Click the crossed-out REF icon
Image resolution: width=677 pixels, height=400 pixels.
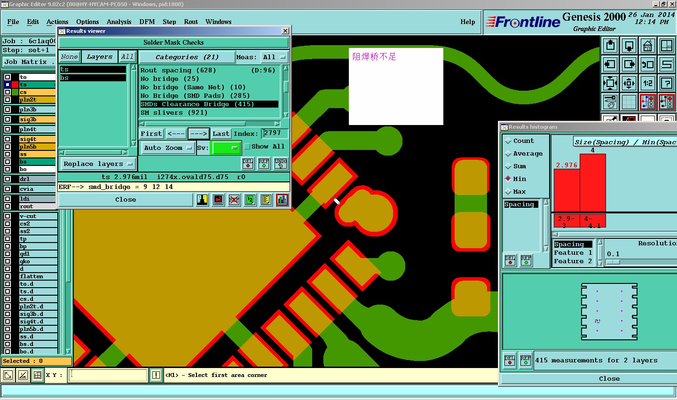click(x=234, y=200)
